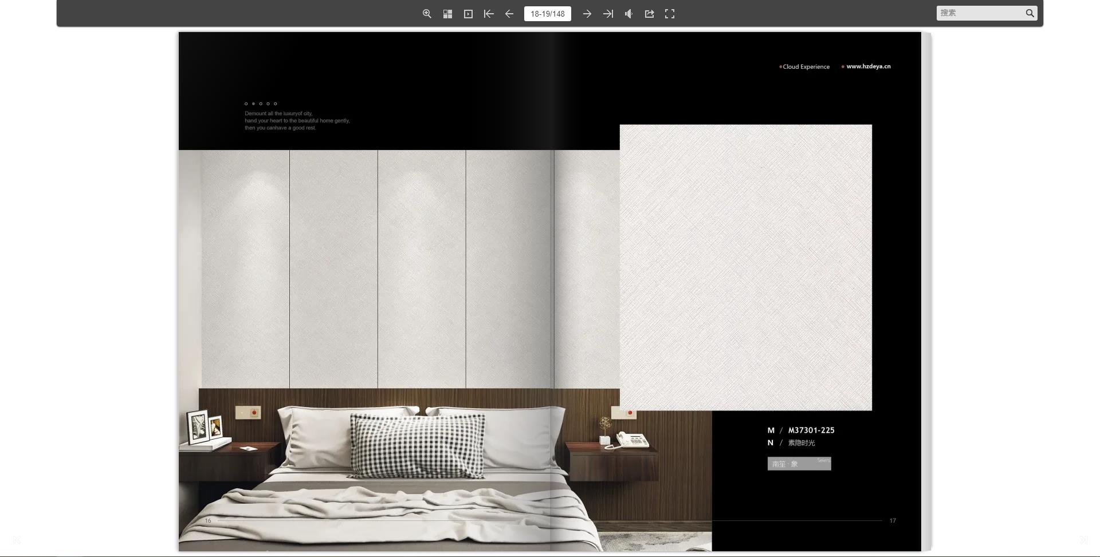Click the zoom in magnifier icon
The image size is (1100, 557).
coord(427,14)
